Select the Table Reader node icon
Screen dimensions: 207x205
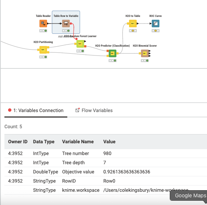click(x=43, y=24)
